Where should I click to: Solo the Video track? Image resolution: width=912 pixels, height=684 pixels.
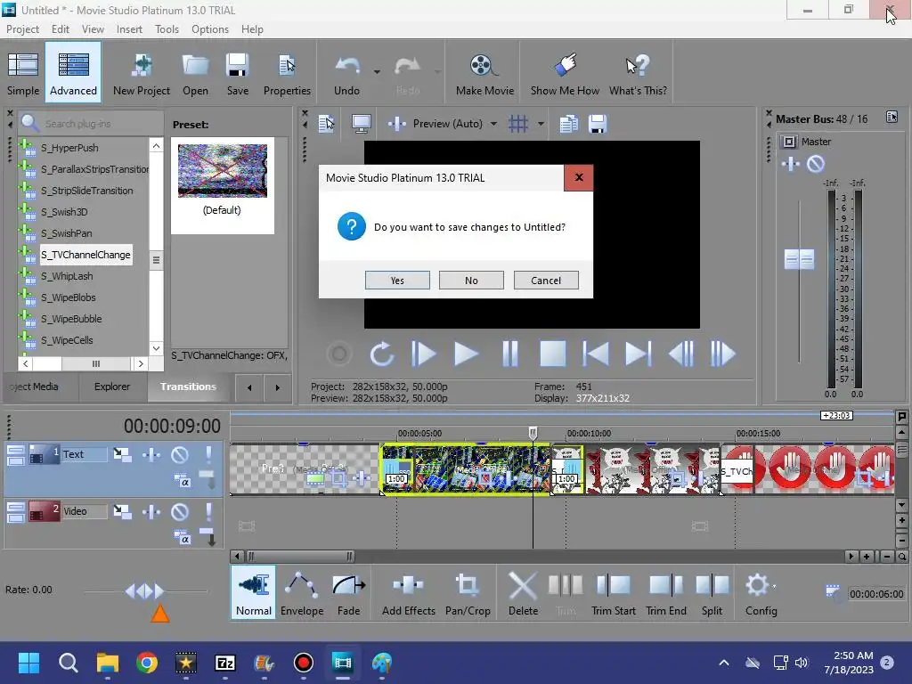coord(208,511)
